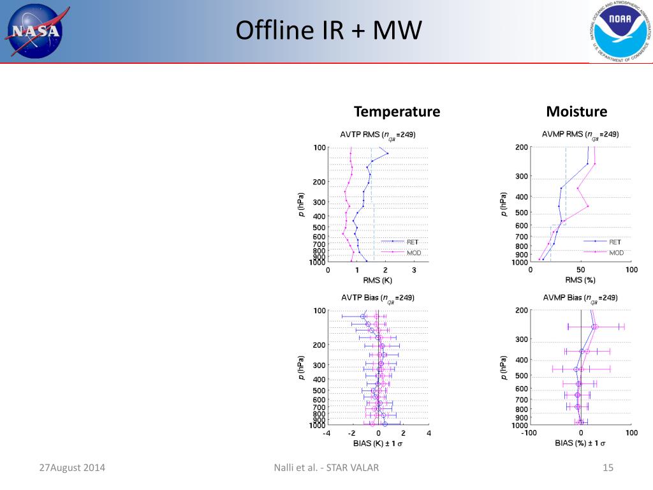Click the AVTP RMS temperature plot

pyautogui.click(x=378, y=205)
